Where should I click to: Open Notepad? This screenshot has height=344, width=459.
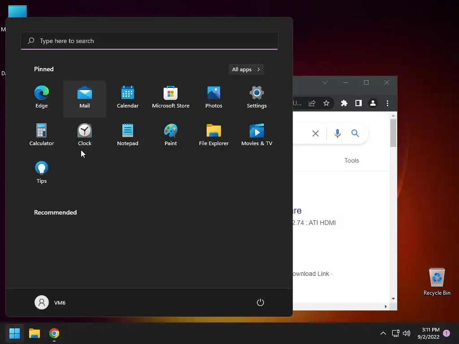128,135
